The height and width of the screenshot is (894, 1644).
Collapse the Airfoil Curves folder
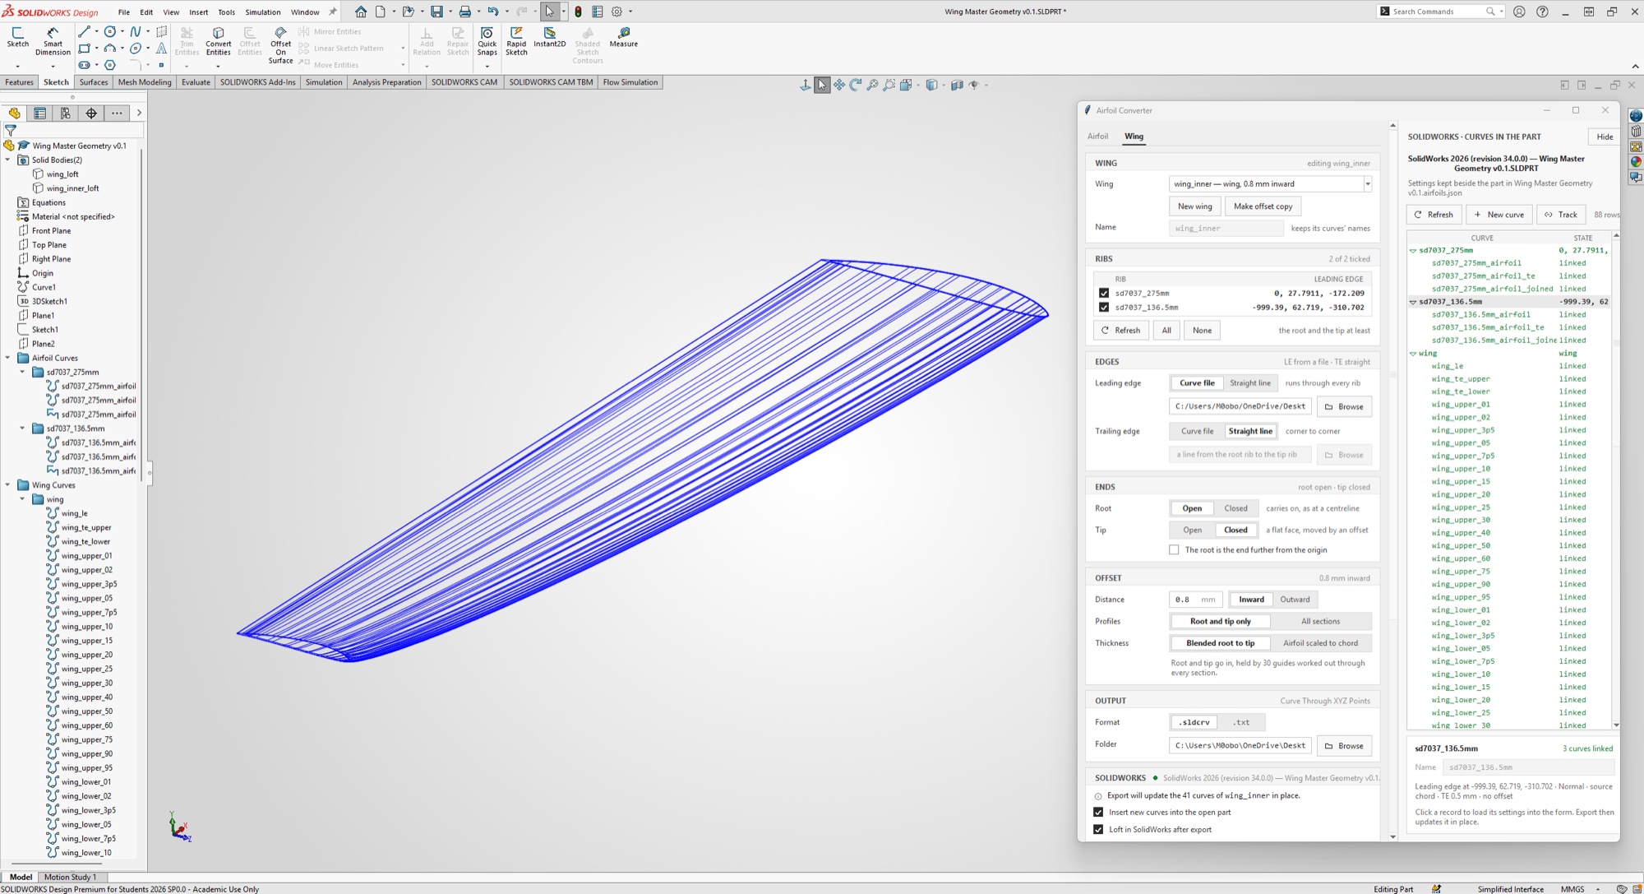click(x=8, y=359)
